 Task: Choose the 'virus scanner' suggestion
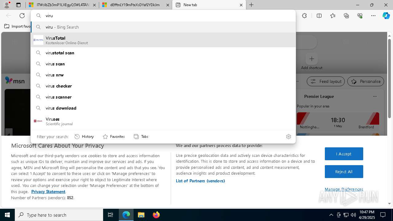point(163,97)
